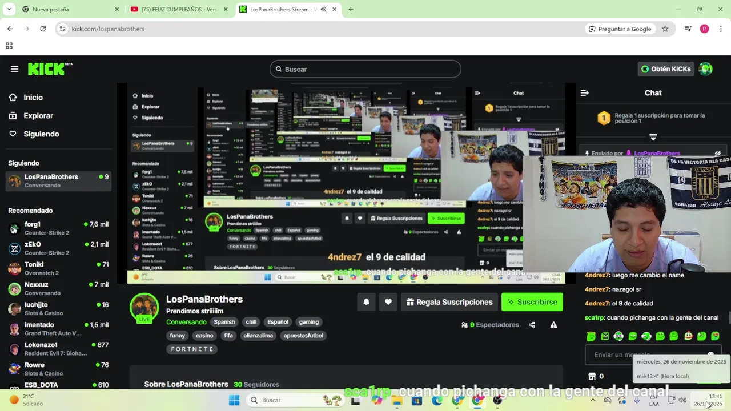This screenshot has height=411, width=731.
Task: Open the Conversando category link
Action: [186, 322]
